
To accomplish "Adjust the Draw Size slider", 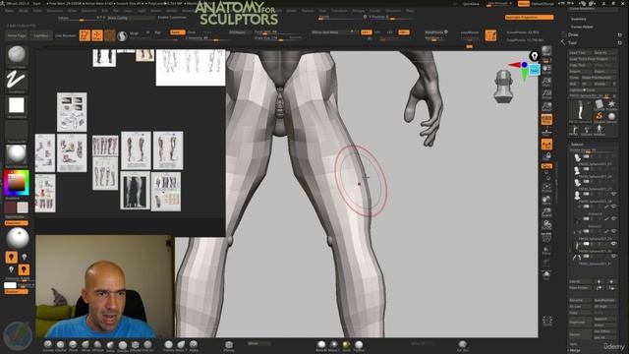I will click(277, 38).
